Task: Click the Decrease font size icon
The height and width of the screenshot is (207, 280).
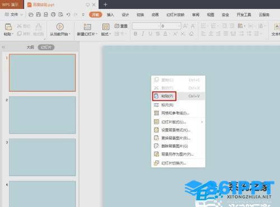Action: pyautogui.click(x=193, y=26)
